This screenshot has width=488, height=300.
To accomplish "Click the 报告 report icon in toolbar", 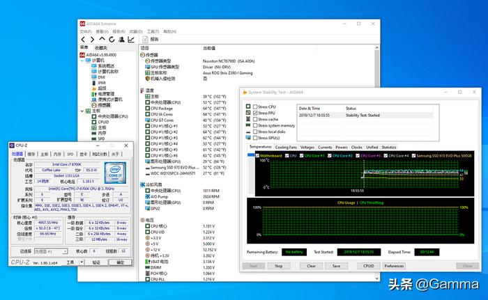I will [x=149, y=39].
